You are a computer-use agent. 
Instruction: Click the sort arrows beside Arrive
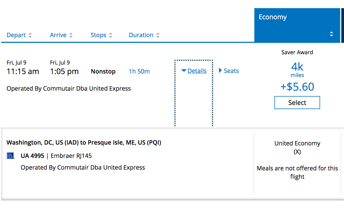tap(71, 35)
